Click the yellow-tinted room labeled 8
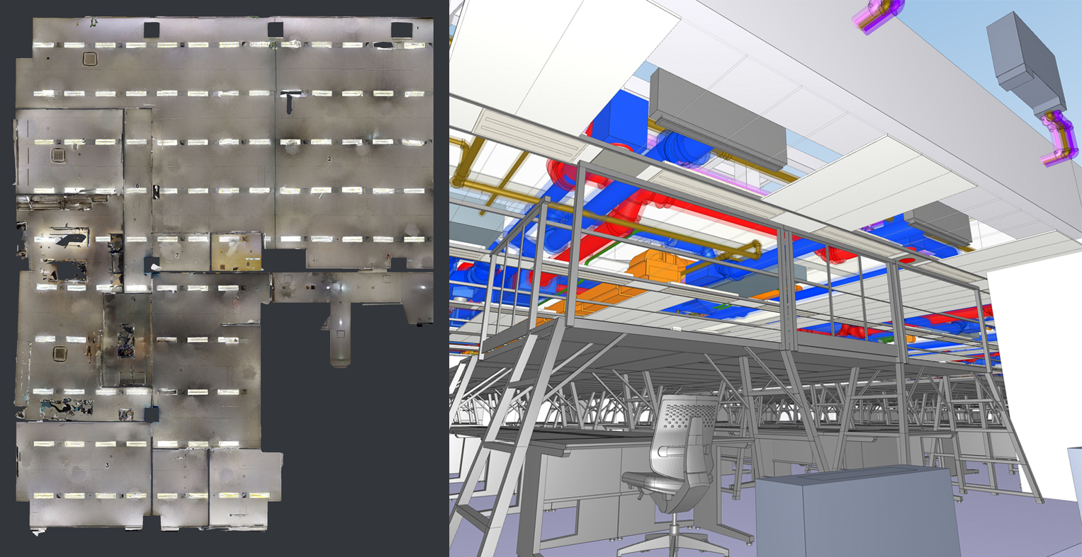This screenshot has height=557, width=1082. [x=237, y=253]
